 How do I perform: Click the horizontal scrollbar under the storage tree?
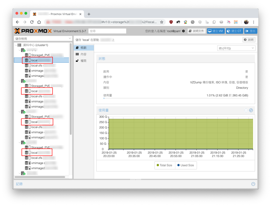[x=40, y=177]
